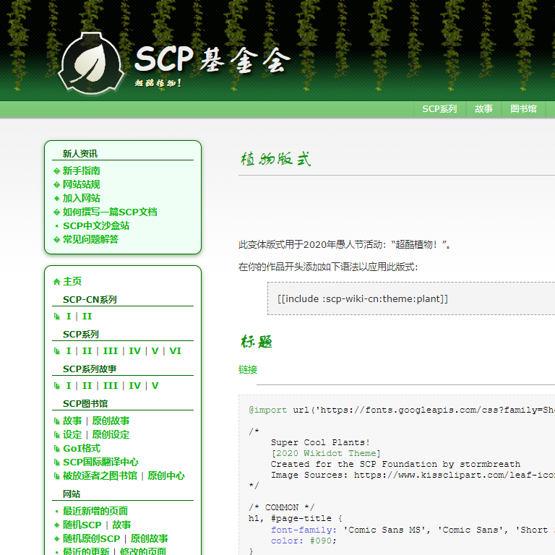Open series V under SCP系列故事
Screen dimensions: 555x555
[x=155, y=386]
